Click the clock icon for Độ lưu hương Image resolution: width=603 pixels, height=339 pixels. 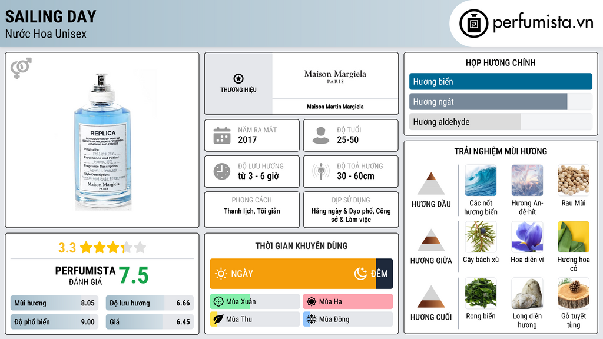point(221,171)
